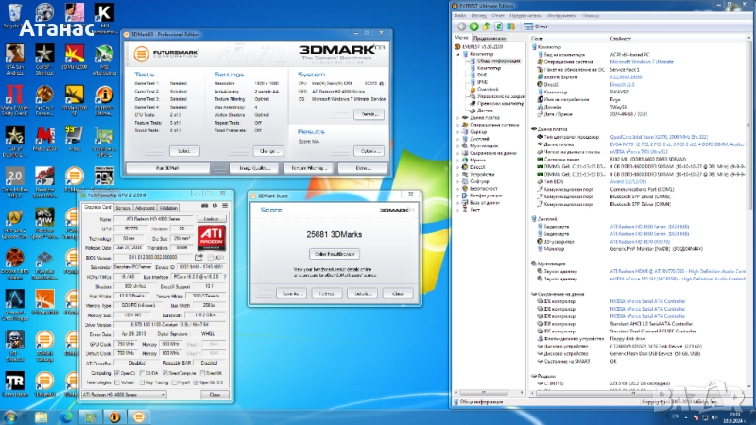This screenshot has height=425, width=756.
Task: Collapse the Computer node in EVEREST tree
Action: 459,54
